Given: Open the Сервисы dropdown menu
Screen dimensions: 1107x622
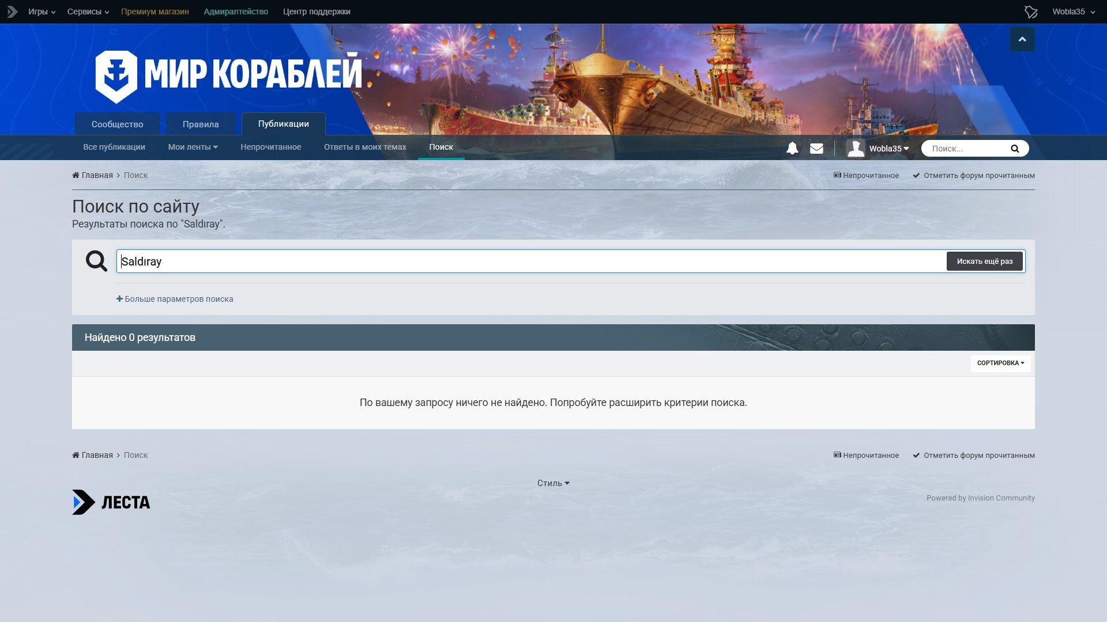Looking at the screenshot, I should coord(88,12).
